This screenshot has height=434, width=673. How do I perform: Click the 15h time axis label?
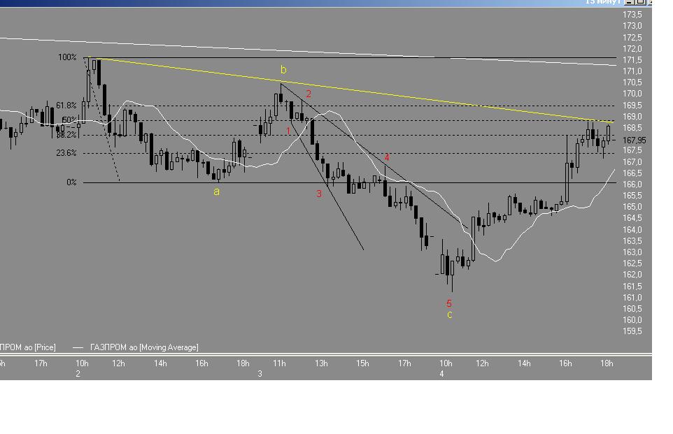pos(362,363)
